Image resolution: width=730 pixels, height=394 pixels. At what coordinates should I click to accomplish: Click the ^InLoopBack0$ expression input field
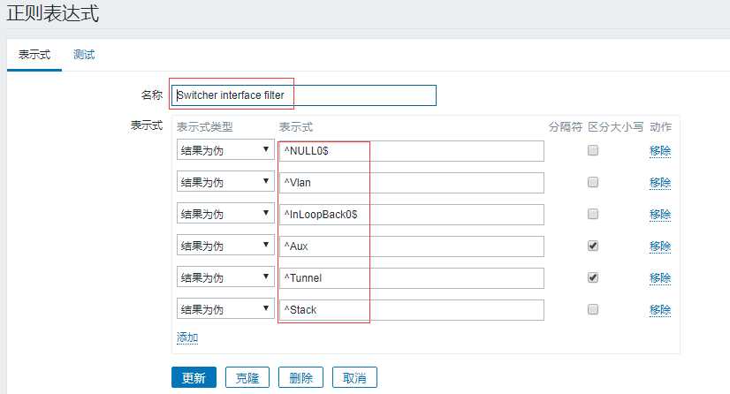412,214
